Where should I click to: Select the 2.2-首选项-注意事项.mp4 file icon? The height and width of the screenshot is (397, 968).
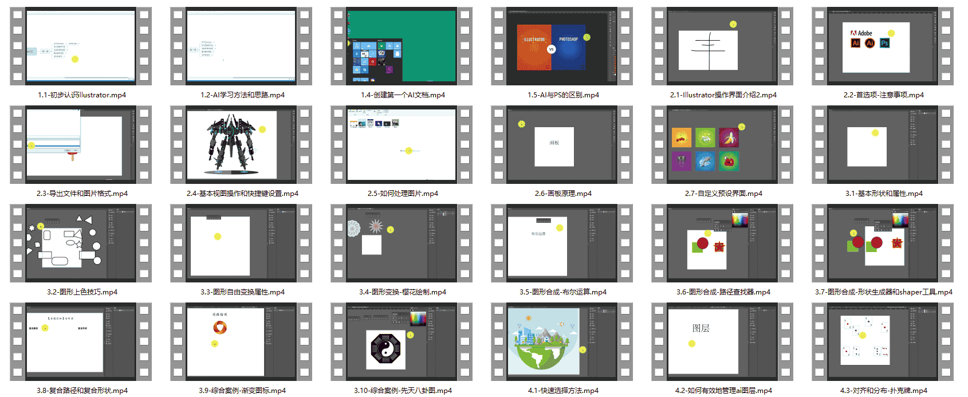click(883, 46)
